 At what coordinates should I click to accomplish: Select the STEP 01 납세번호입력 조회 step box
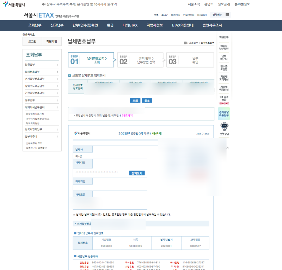[x=91, y=60]
